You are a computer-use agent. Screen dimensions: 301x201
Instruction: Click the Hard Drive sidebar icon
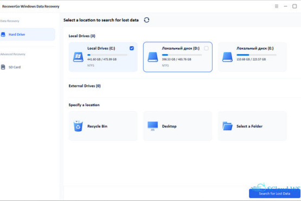[x=3, y=34]
